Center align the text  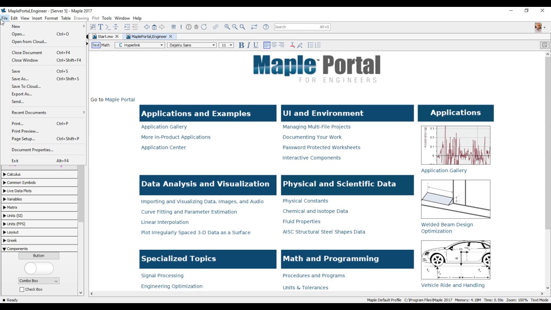tap(274, 45)
